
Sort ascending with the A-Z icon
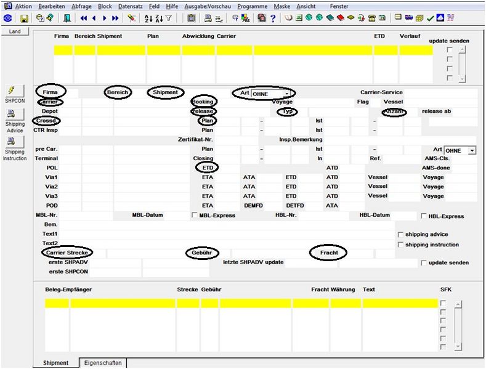point(148,18)
